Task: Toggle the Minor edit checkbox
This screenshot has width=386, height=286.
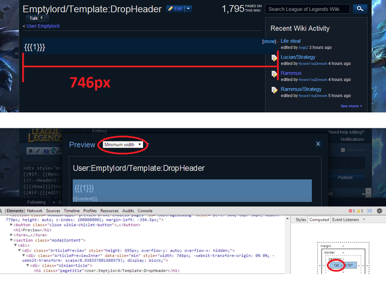Action: coord(343,150)
